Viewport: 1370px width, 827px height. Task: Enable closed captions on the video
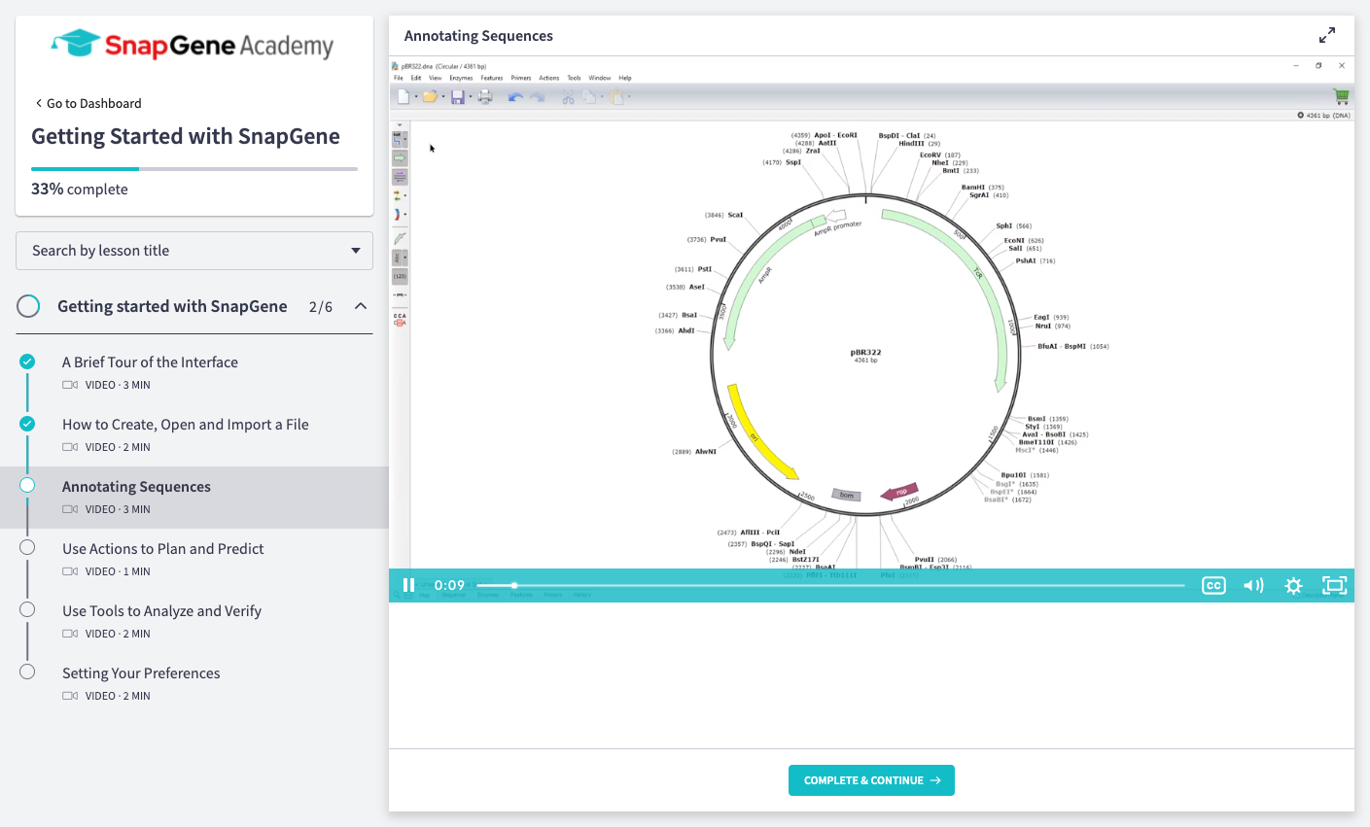click(1213, 585)
